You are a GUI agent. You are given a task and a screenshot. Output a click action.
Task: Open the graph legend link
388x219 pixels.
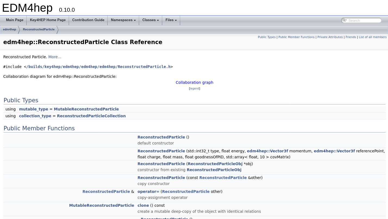[x=194, y=89]
